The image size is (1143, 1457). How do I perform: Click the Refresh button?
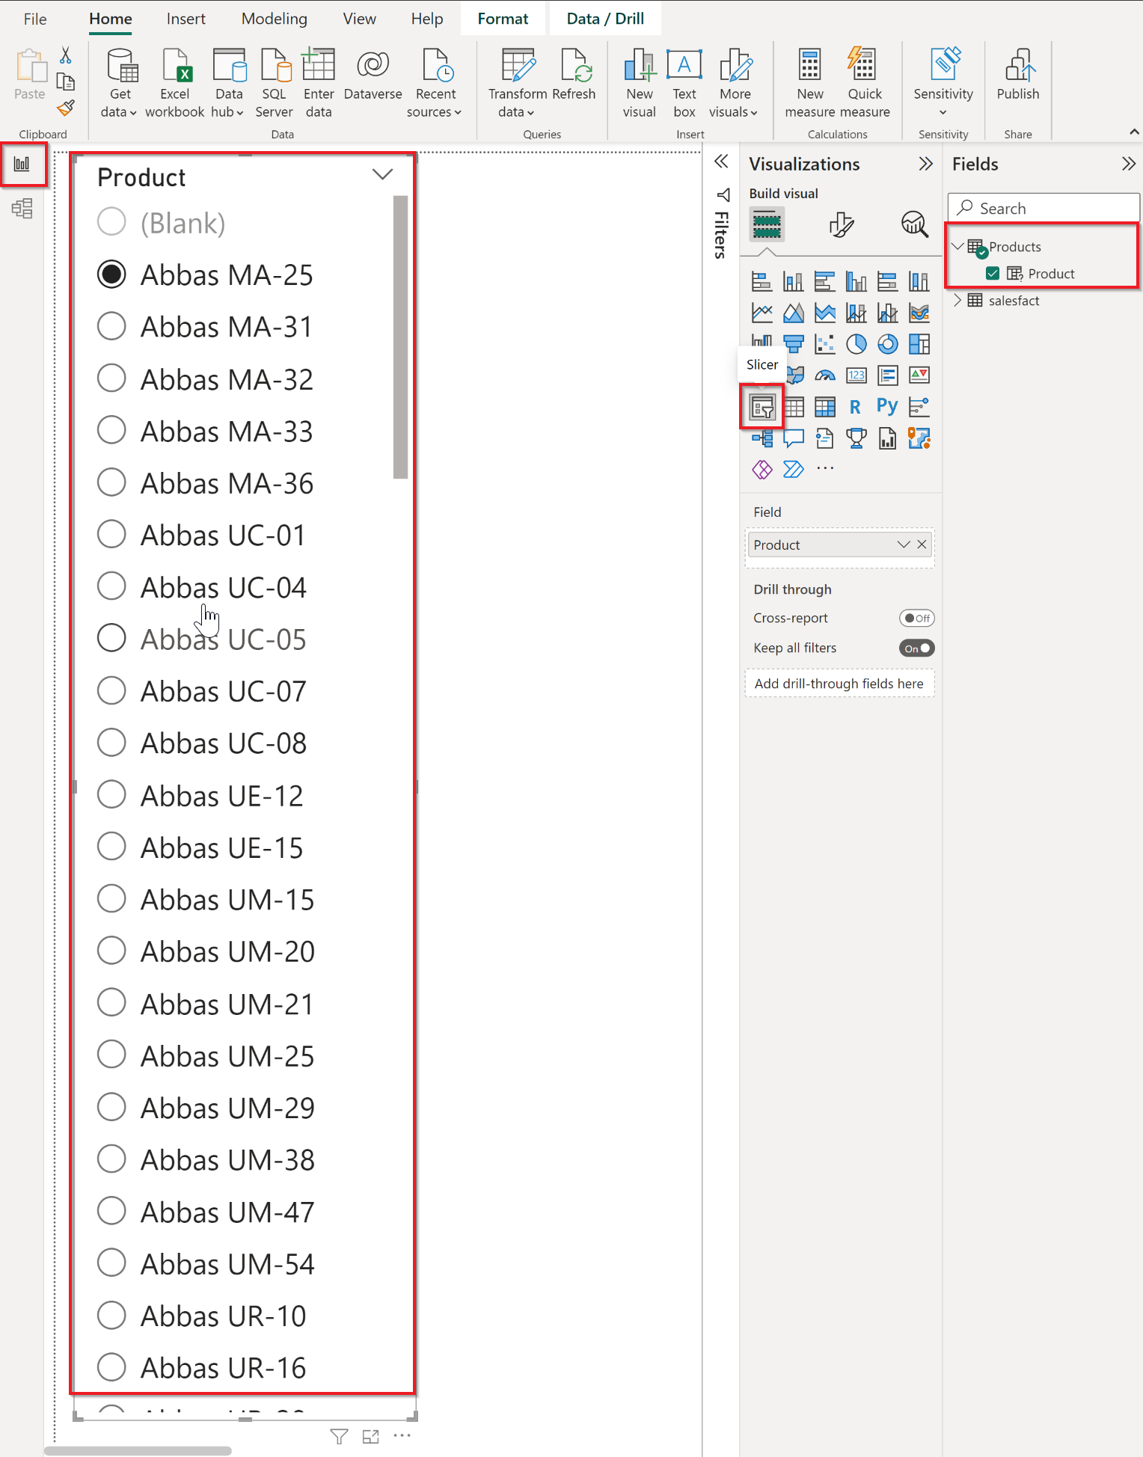[x=574, y=75]
